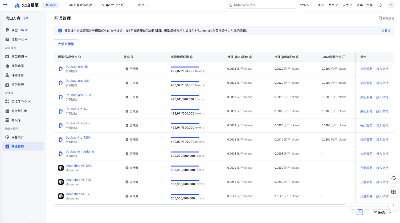The image size is (400, 223).
Task: Click Doubao-pro-128k free quota progress bar
Action: click(x=185, y=95)
